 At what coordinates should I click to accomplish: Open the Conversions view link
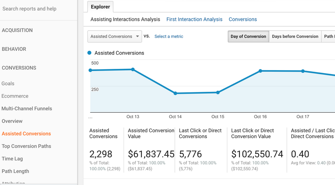pos(243,19)
